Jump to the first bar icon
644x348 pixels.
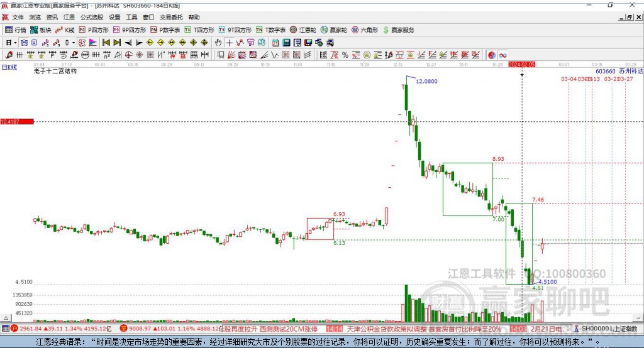[x=106, y=43]
